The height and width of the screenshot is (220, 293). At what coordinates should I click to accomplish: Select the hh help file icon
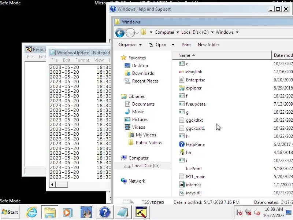point(181,152)
